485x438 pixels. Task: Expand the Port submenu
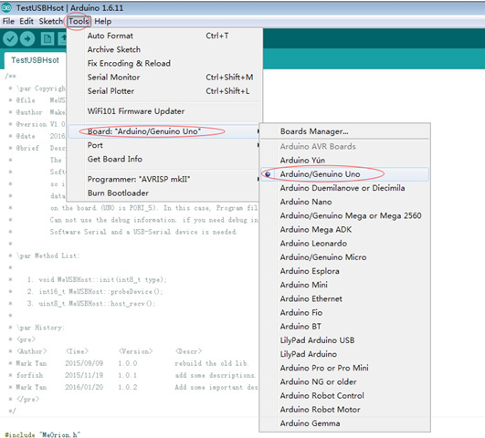click(163, 145)
